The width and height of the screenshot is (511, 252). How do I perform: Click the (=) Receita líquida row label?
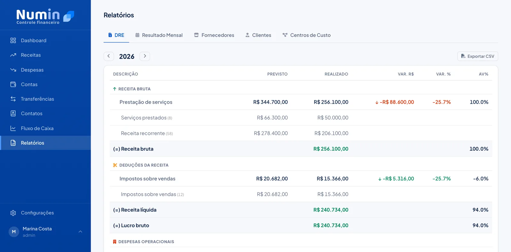point(135,210)
